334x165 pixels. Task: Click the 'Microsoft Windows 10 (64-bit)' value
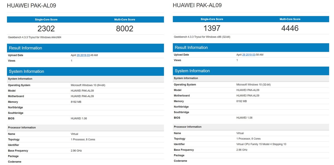[88, 85]
